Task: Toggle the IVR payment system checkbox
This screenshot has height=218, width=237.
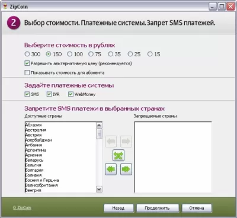Action: [x=49, y=94]
